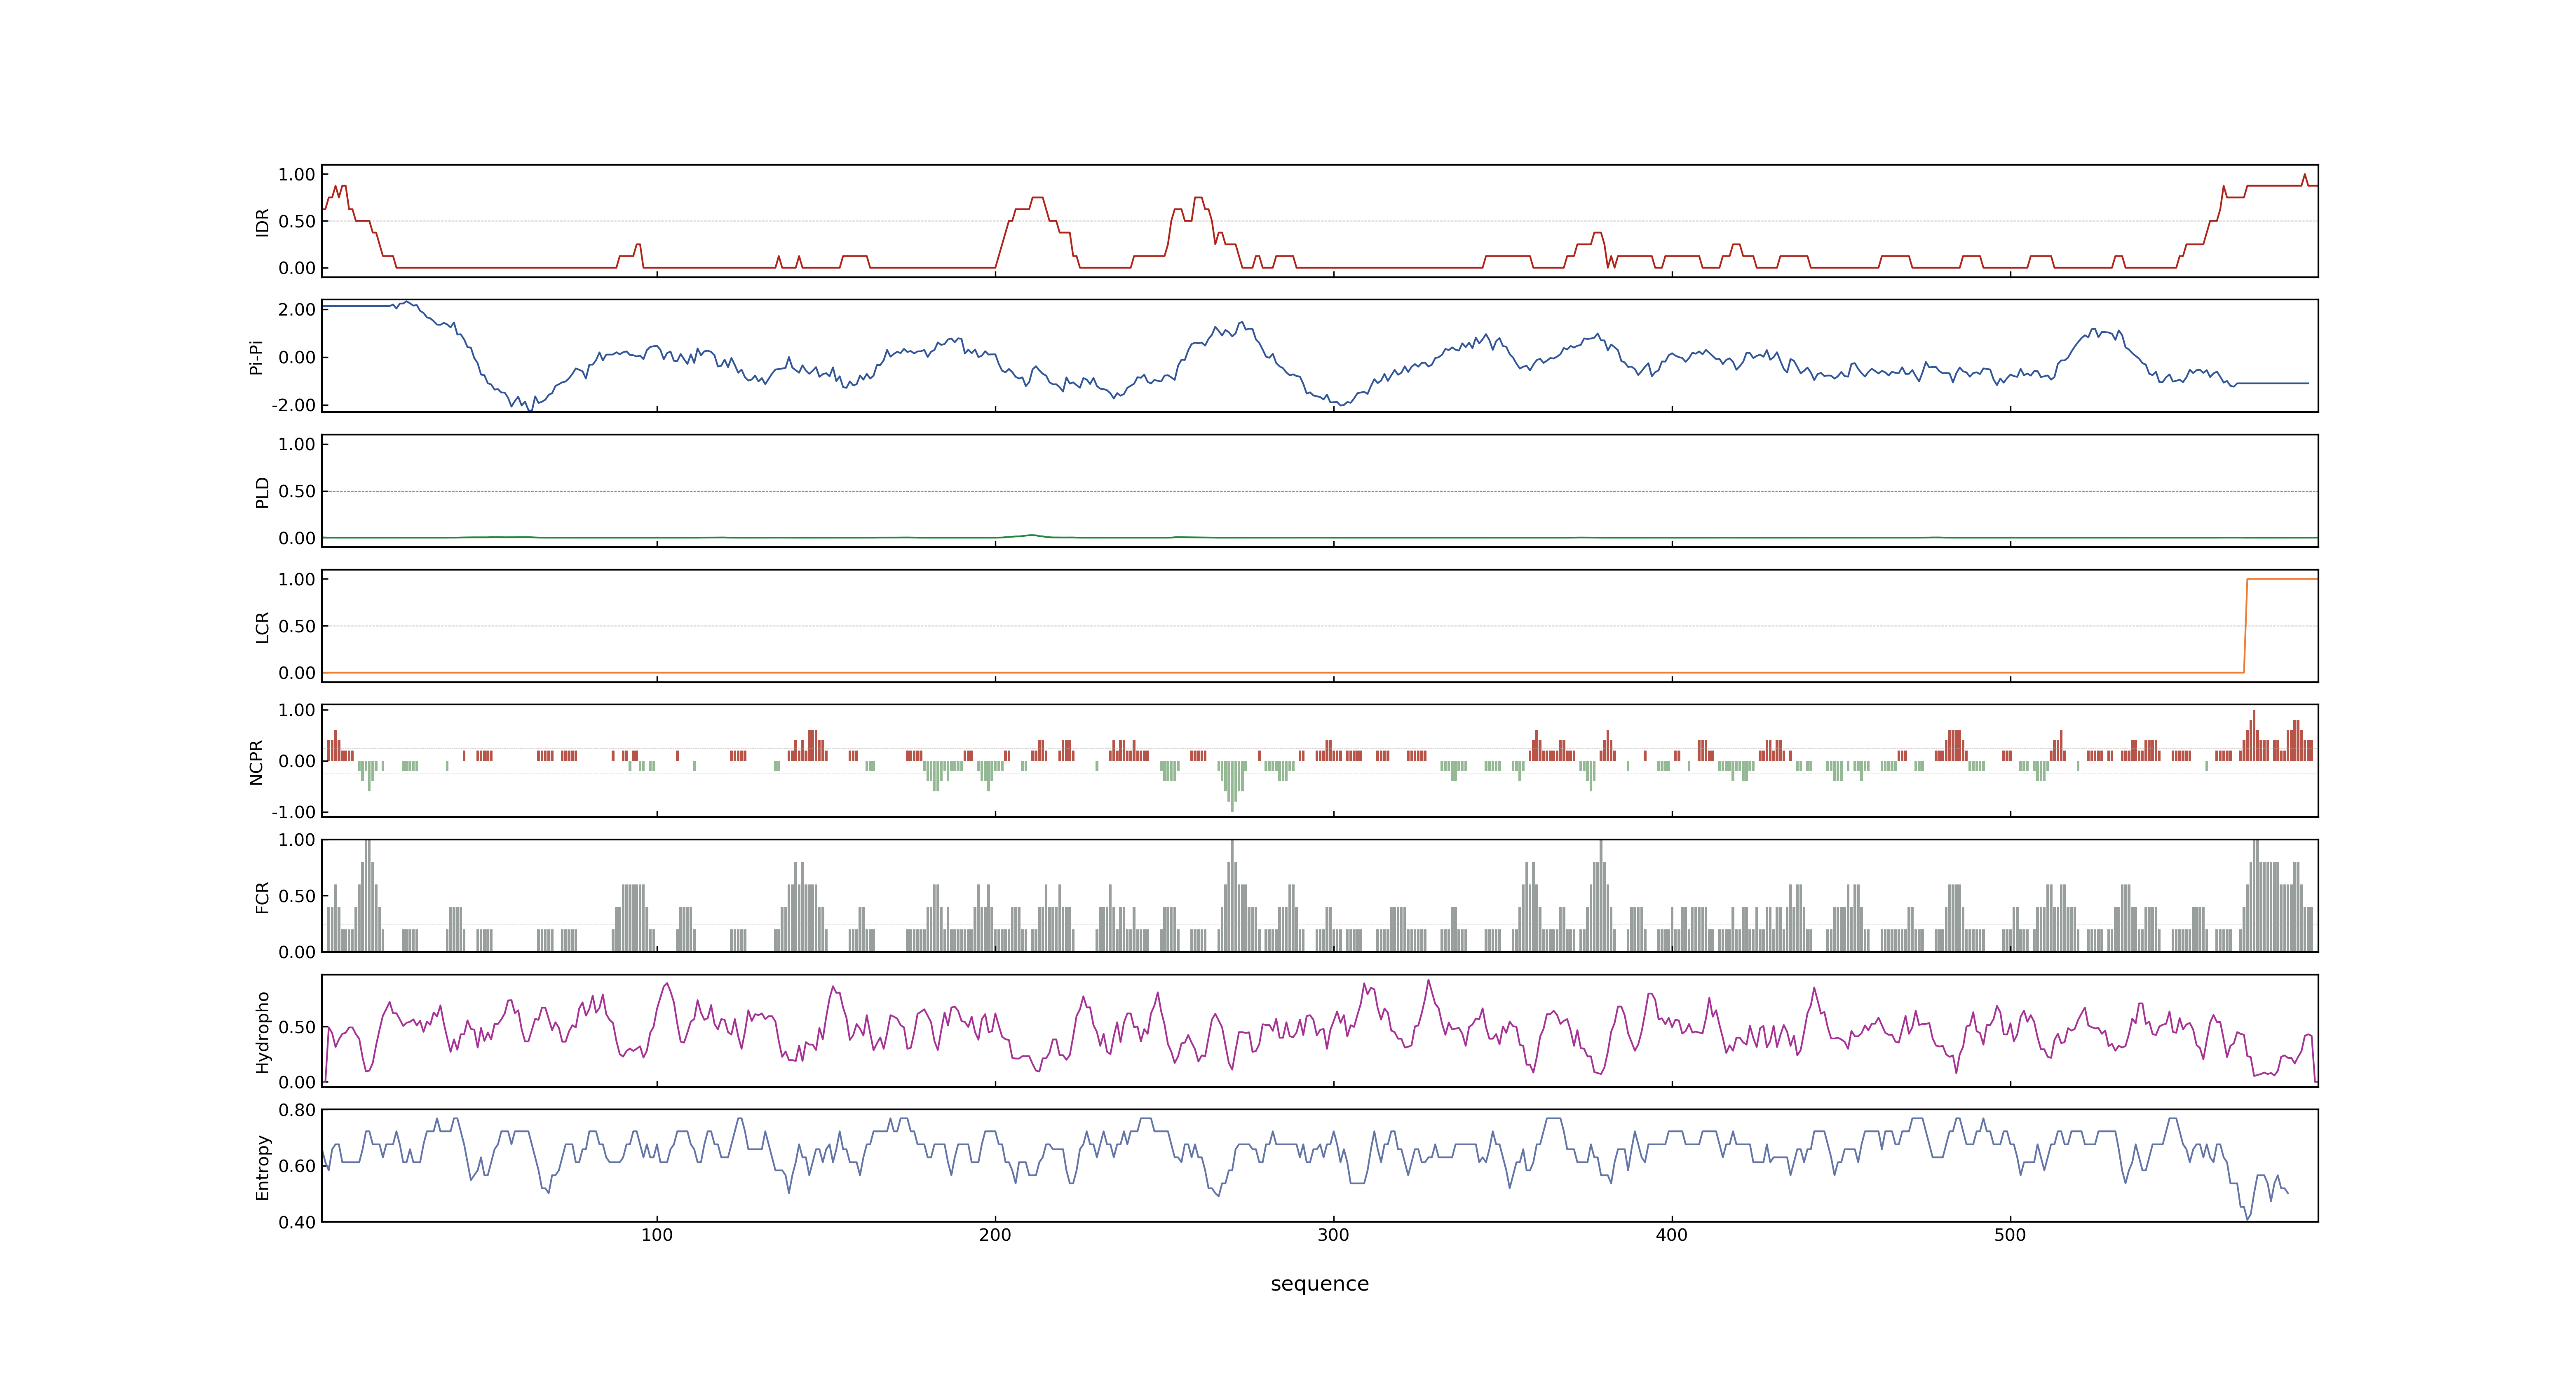Click the Entropy axis label
This screenshot has width=2576, height=1373.
coord(262,1166)
